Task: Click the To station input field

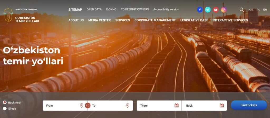Action: pos(110,105)
